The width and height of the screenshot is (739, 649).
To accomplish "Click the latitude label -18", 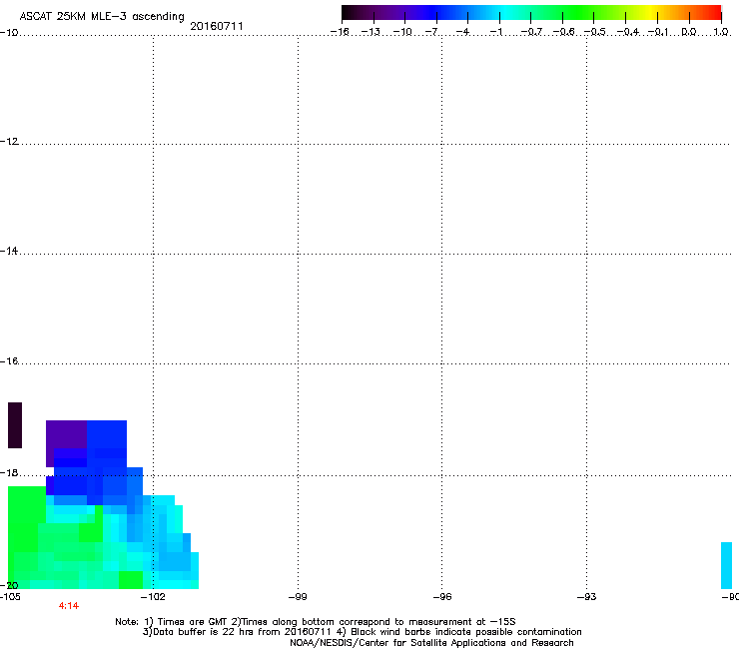I will click(x=9, y=472).
